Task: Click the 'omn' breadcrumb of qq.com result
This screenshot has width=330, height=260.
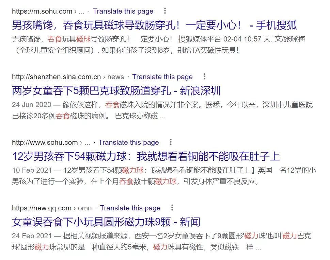Action: 85,208
